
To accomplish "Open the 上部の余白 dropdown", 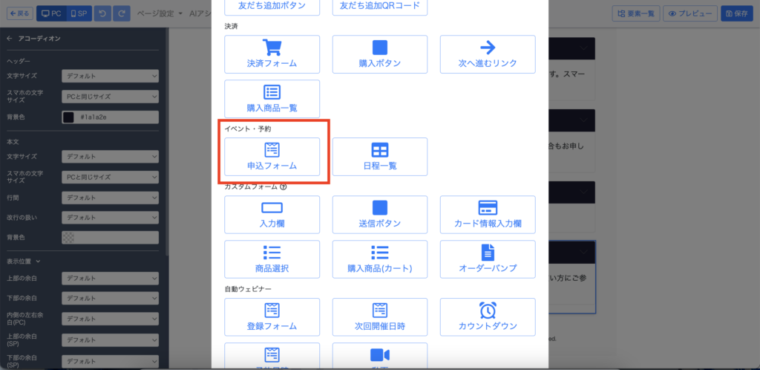I will pos(110,279).
